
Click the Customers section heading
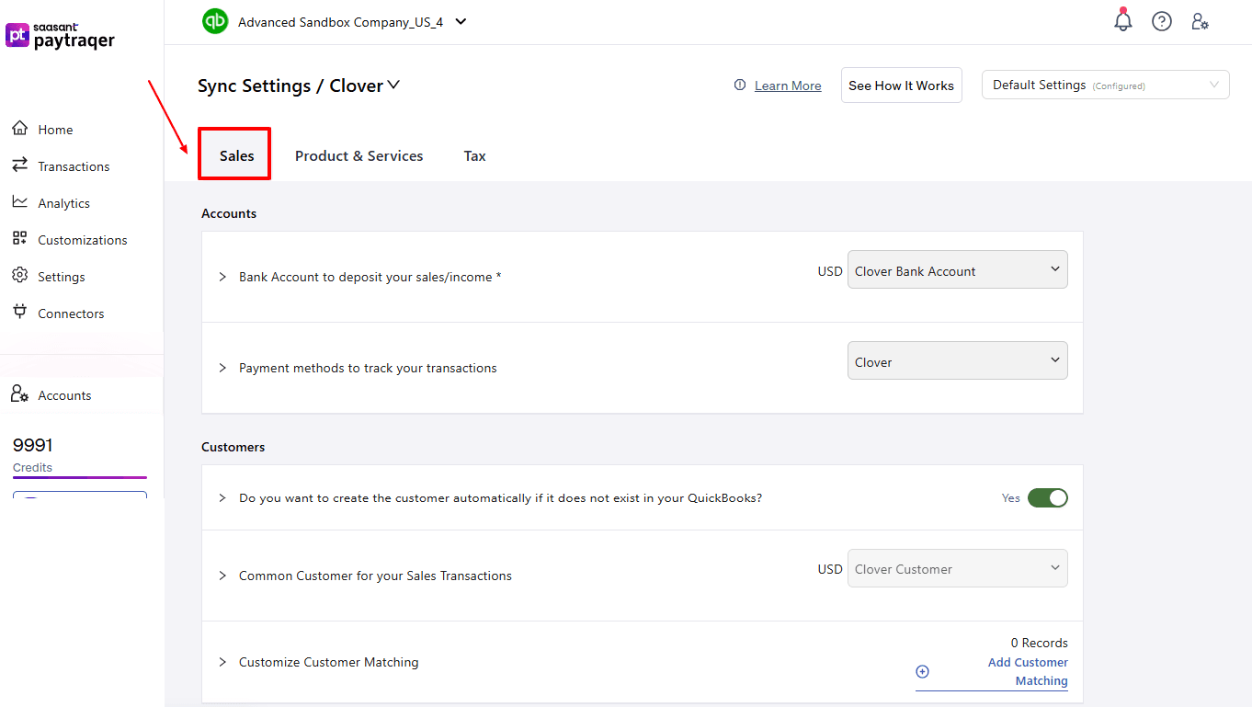233,447
